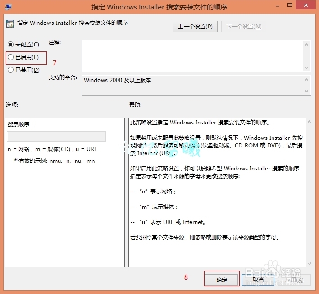This screenshot has width=319, height=294.
Task: Click the help panel scroll down arrow
Action: pos(309,264)
